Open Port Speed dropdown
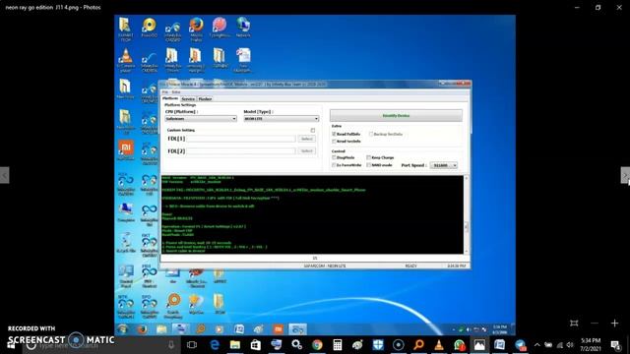Screen dimensions: 630x354 (444, 165)
